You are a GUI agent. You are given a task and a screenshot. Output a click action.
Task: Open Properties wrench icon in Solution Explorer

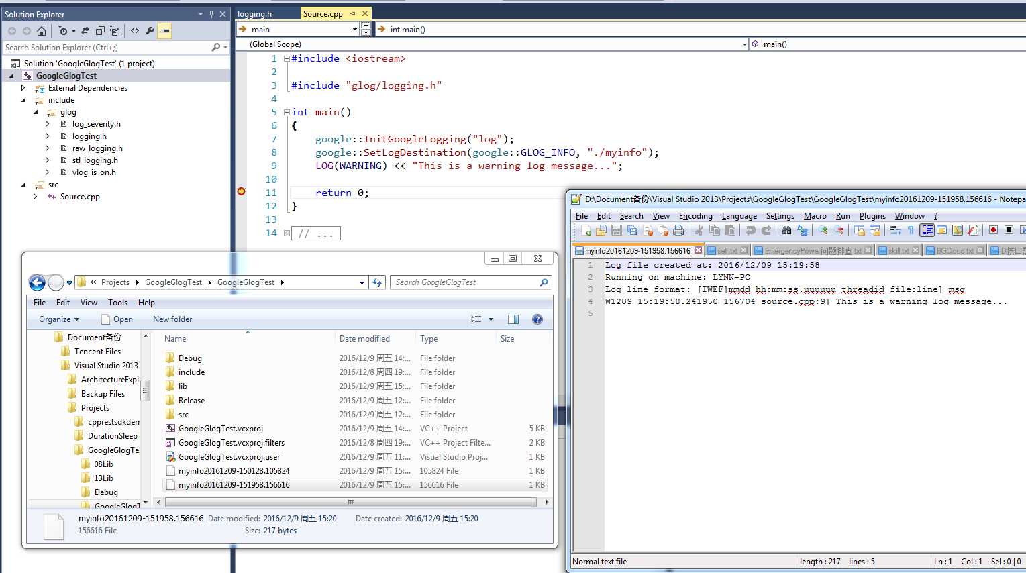point(150,31)
